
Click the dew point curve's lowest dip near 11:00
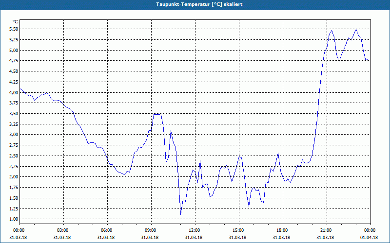click(x=180, y=214)
